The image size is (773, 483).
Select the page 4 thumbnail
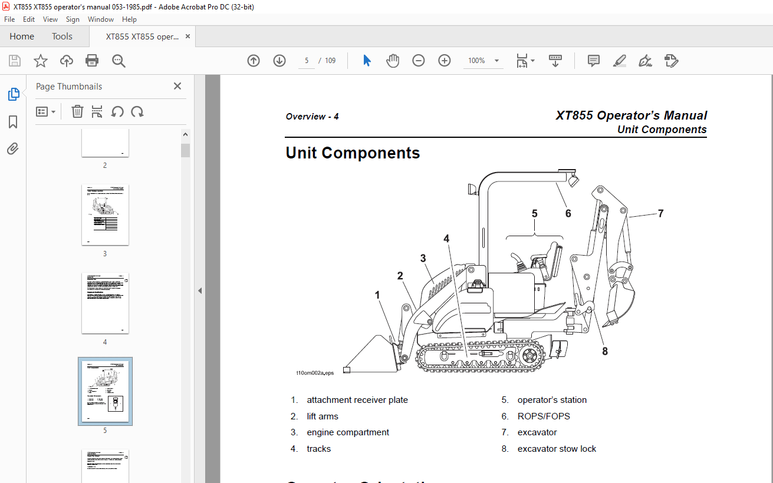tap(105, 303)
